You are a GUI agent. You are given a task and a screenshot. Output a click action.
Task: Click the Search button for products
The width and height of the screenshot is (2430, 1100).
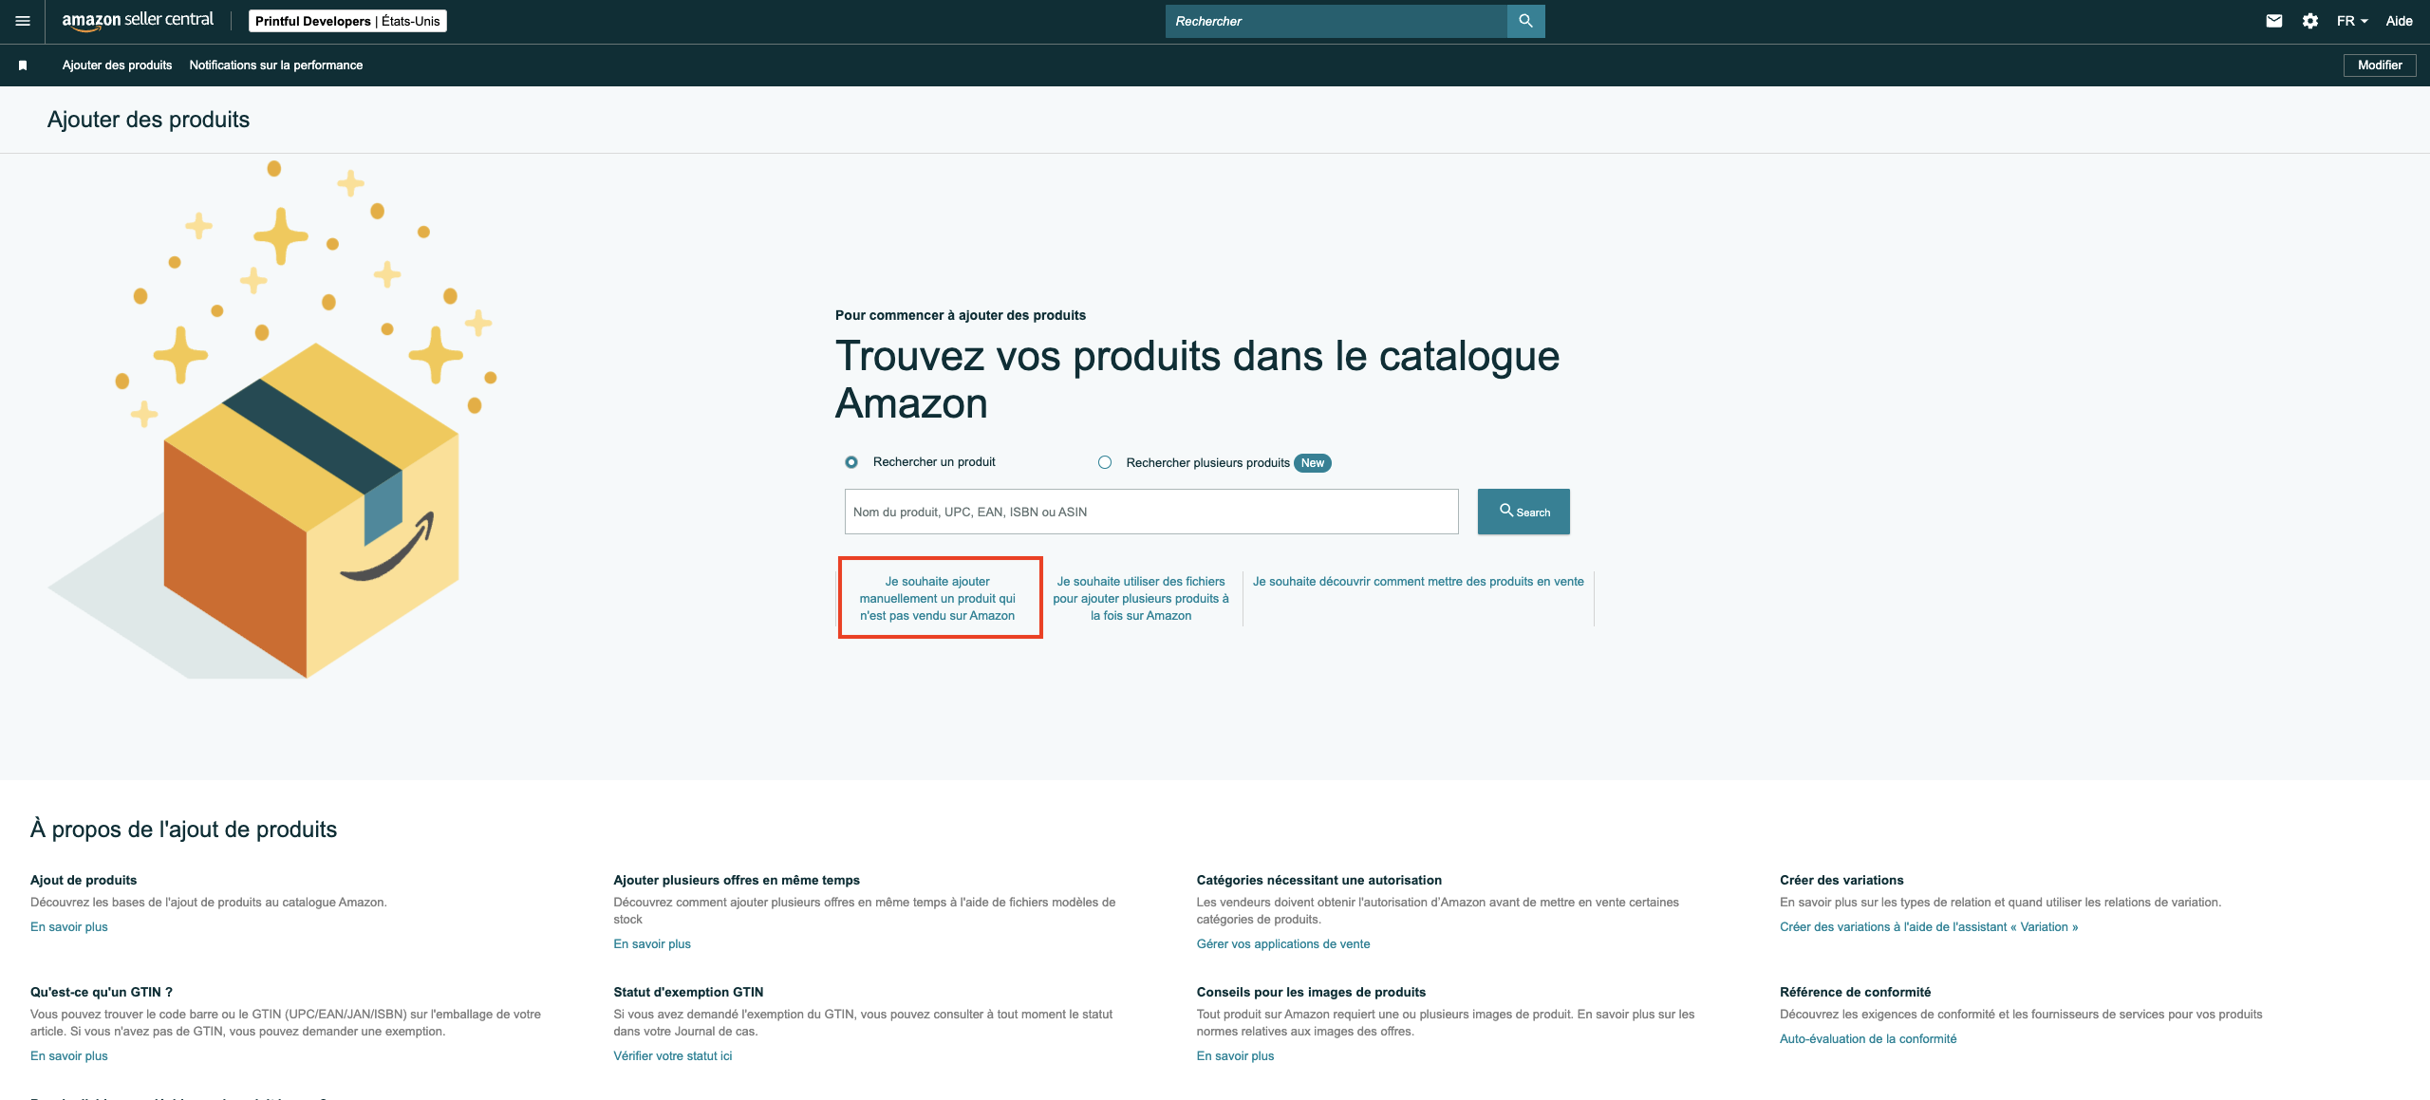tap(1523, 512)
